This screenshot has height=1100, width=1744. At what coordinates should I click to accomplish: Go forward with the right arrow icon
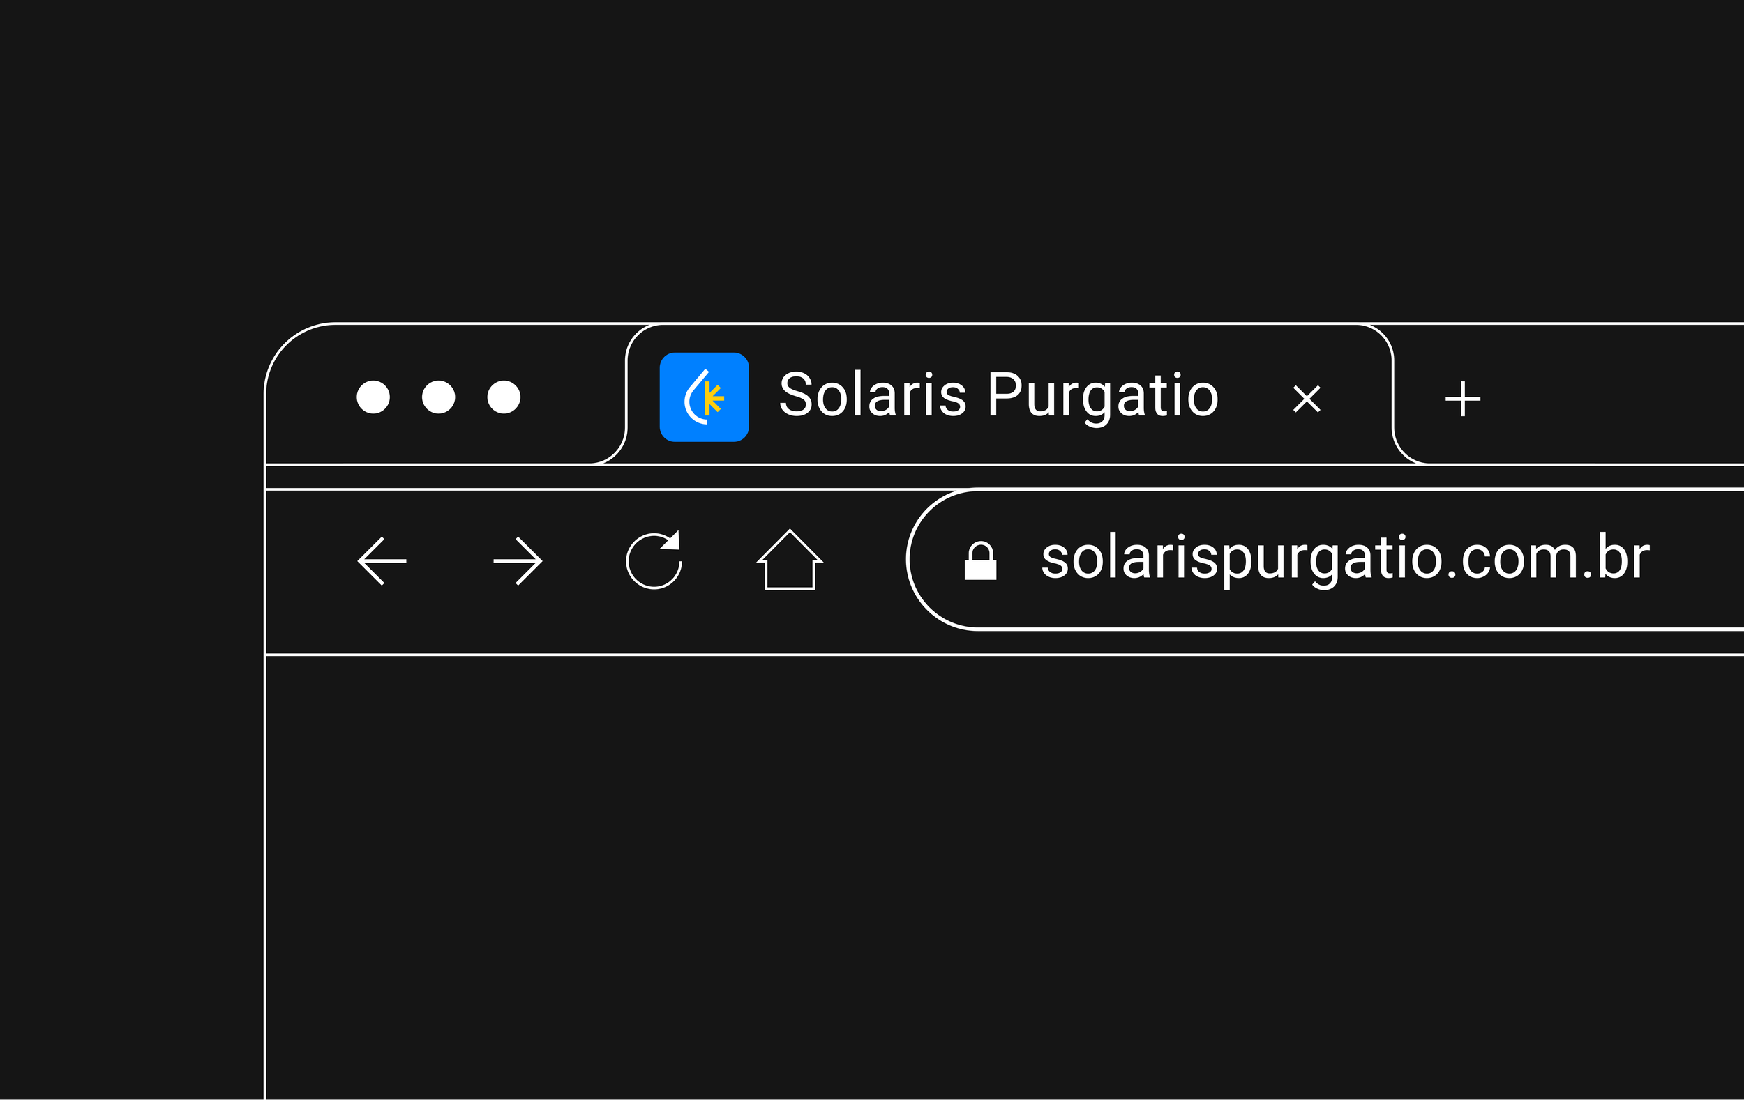coord(518,561)
